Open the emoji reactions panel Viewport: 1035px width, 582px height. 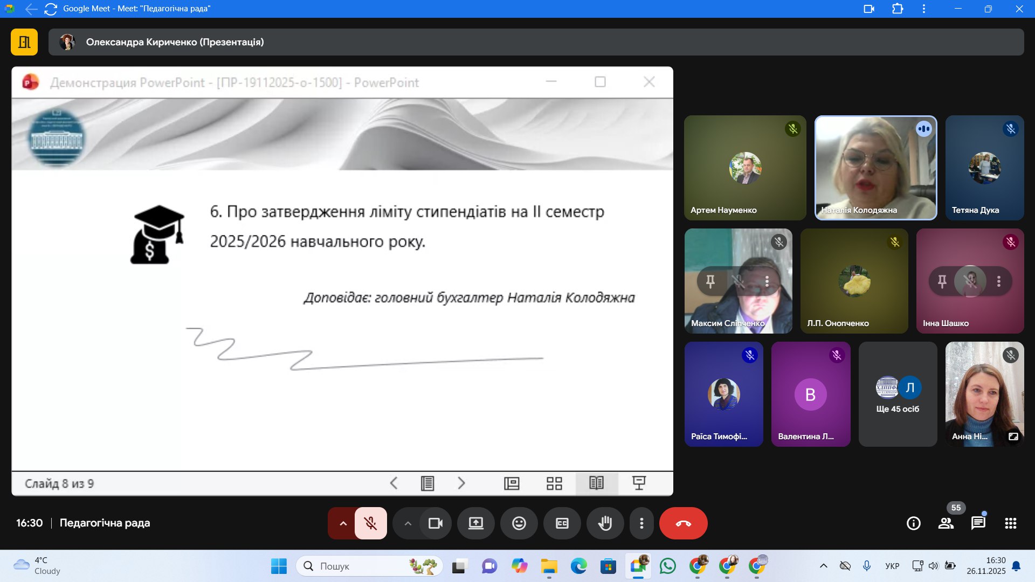click(x=519, y=523)
